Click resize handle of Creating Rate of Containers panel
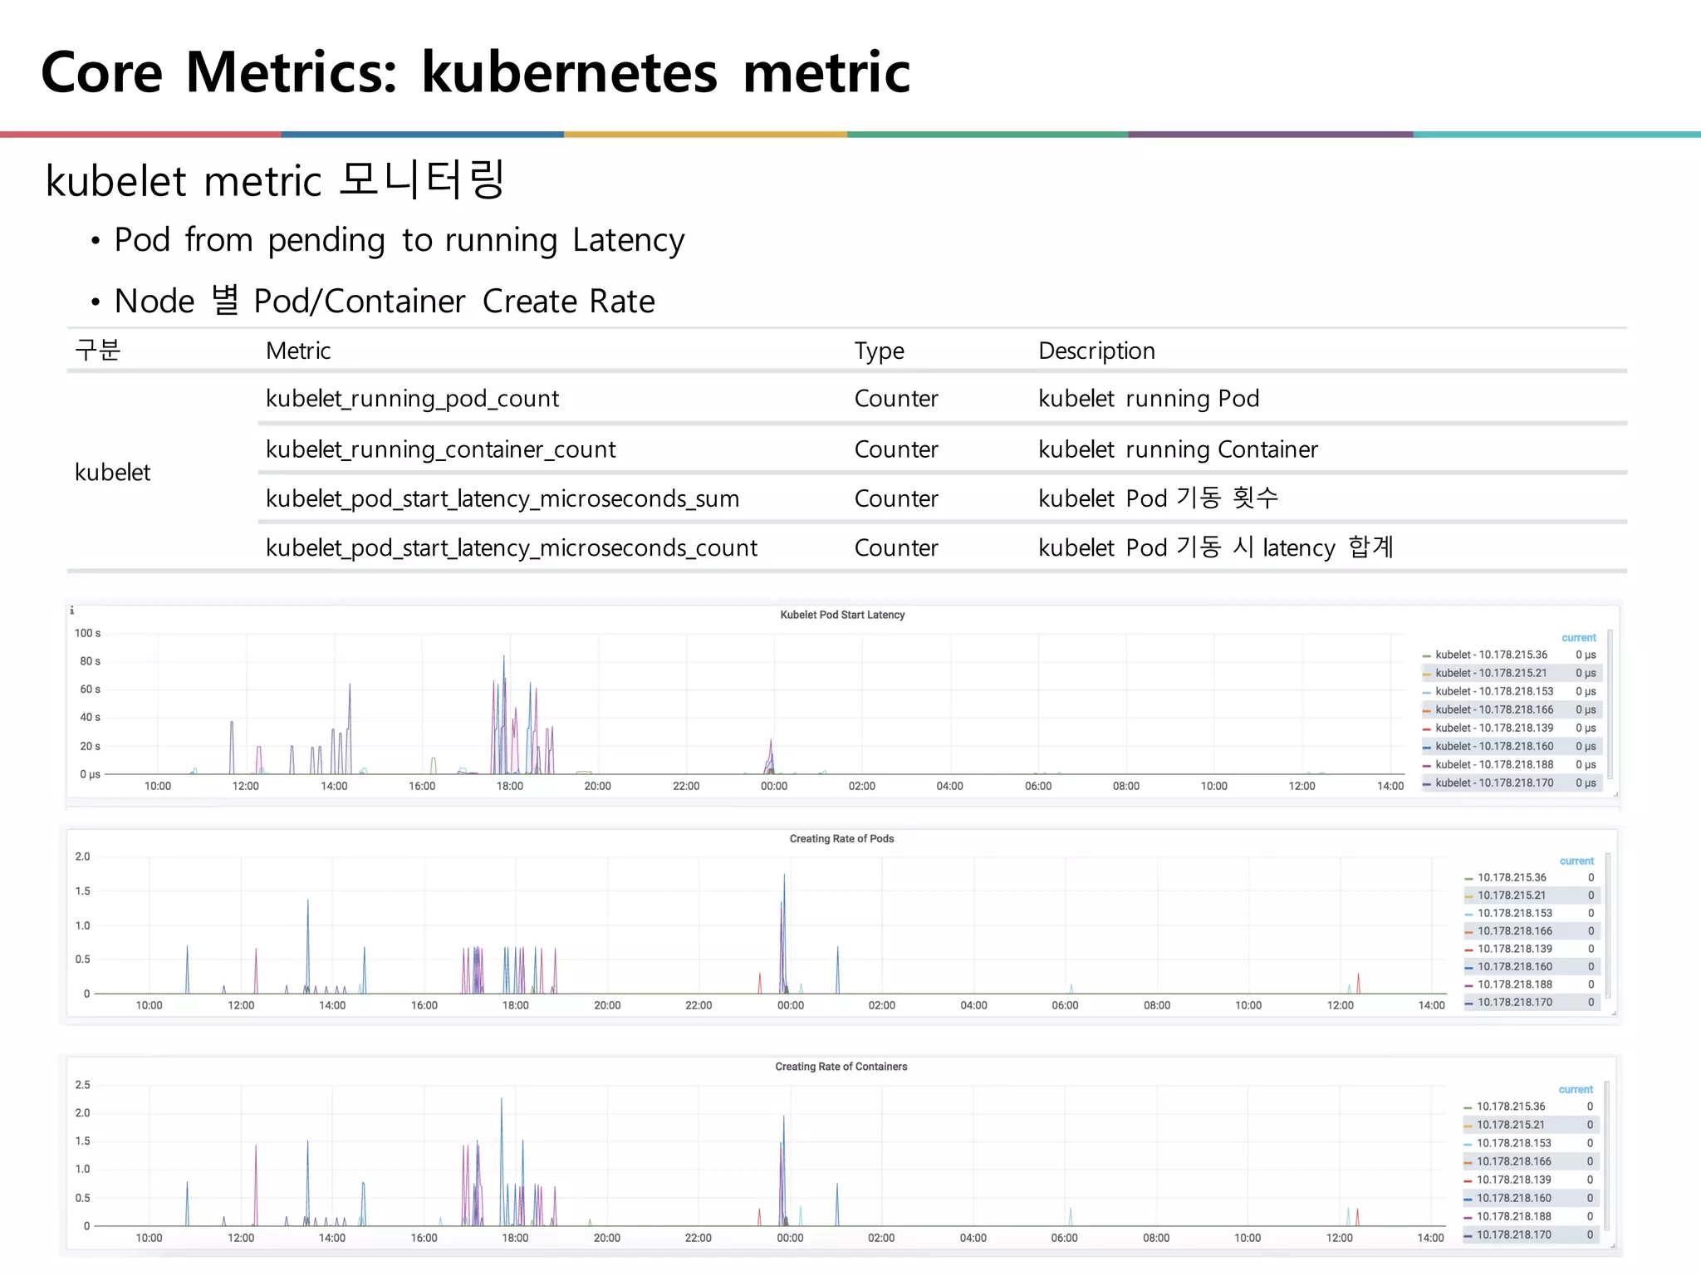This screenshot has width=1701, height=1276. point(1614,1245)
